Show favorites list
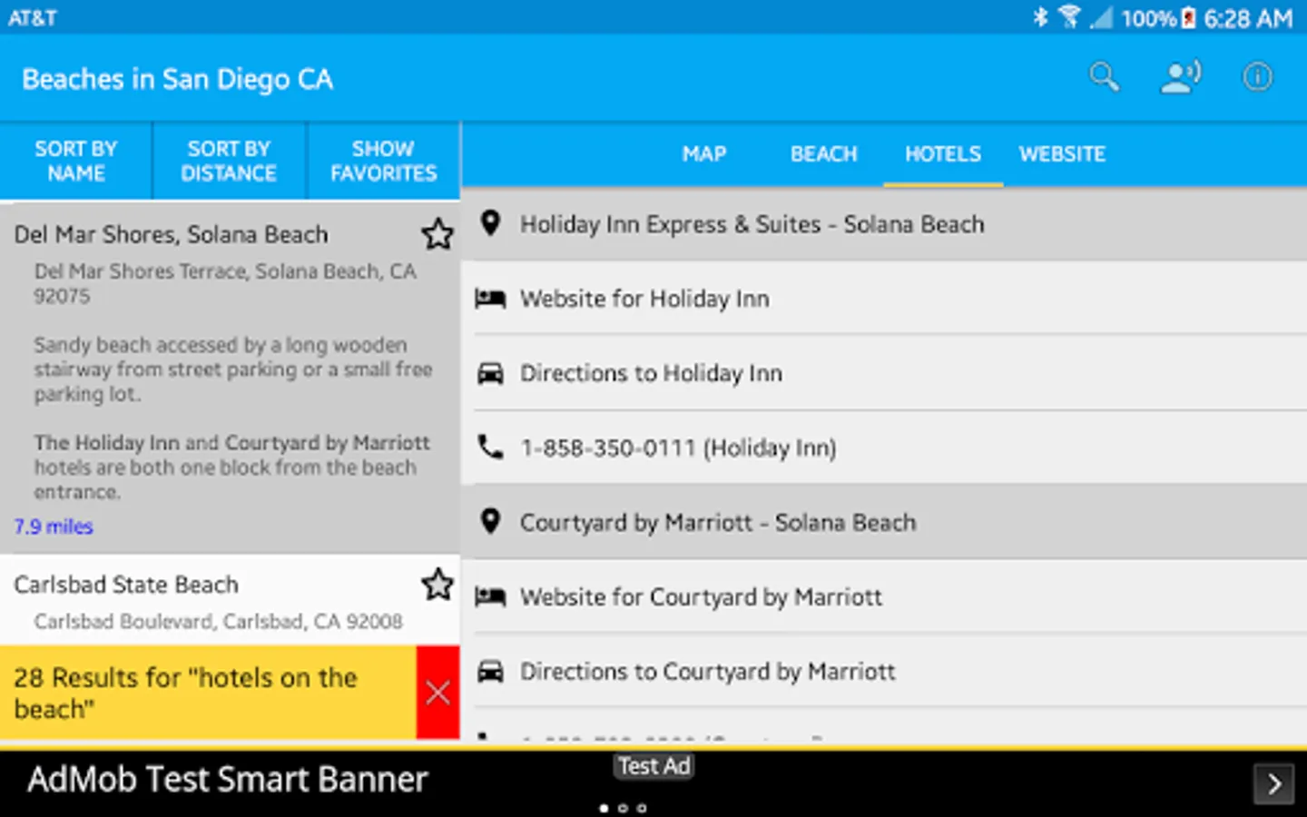 383,161
